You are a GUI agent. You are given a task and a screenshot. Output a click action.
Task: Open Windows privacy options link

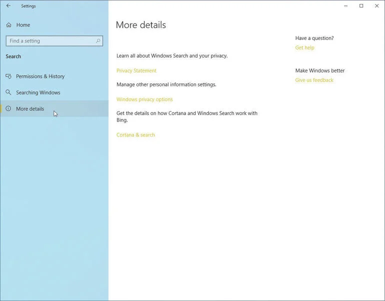click(x=144, y=99)
